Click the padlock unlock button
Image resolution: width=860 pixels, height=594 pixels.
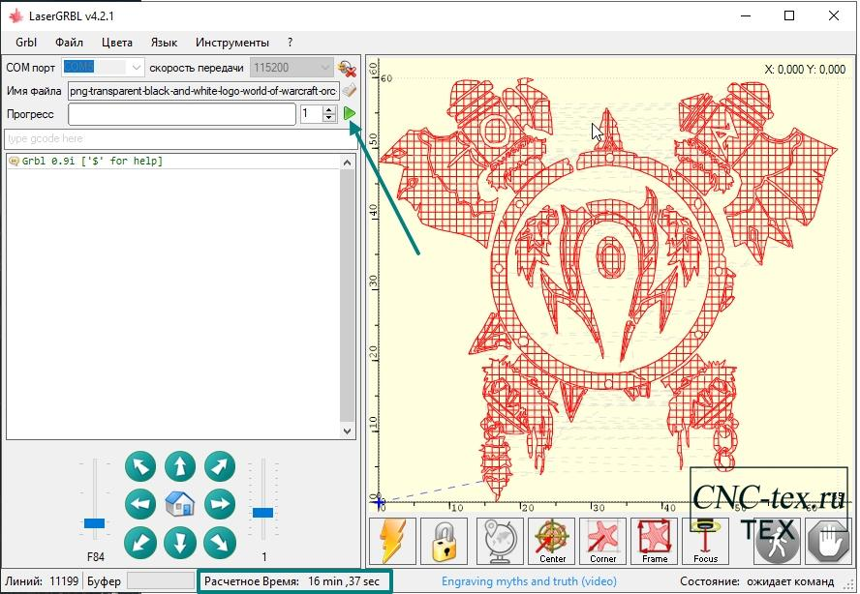445,541
